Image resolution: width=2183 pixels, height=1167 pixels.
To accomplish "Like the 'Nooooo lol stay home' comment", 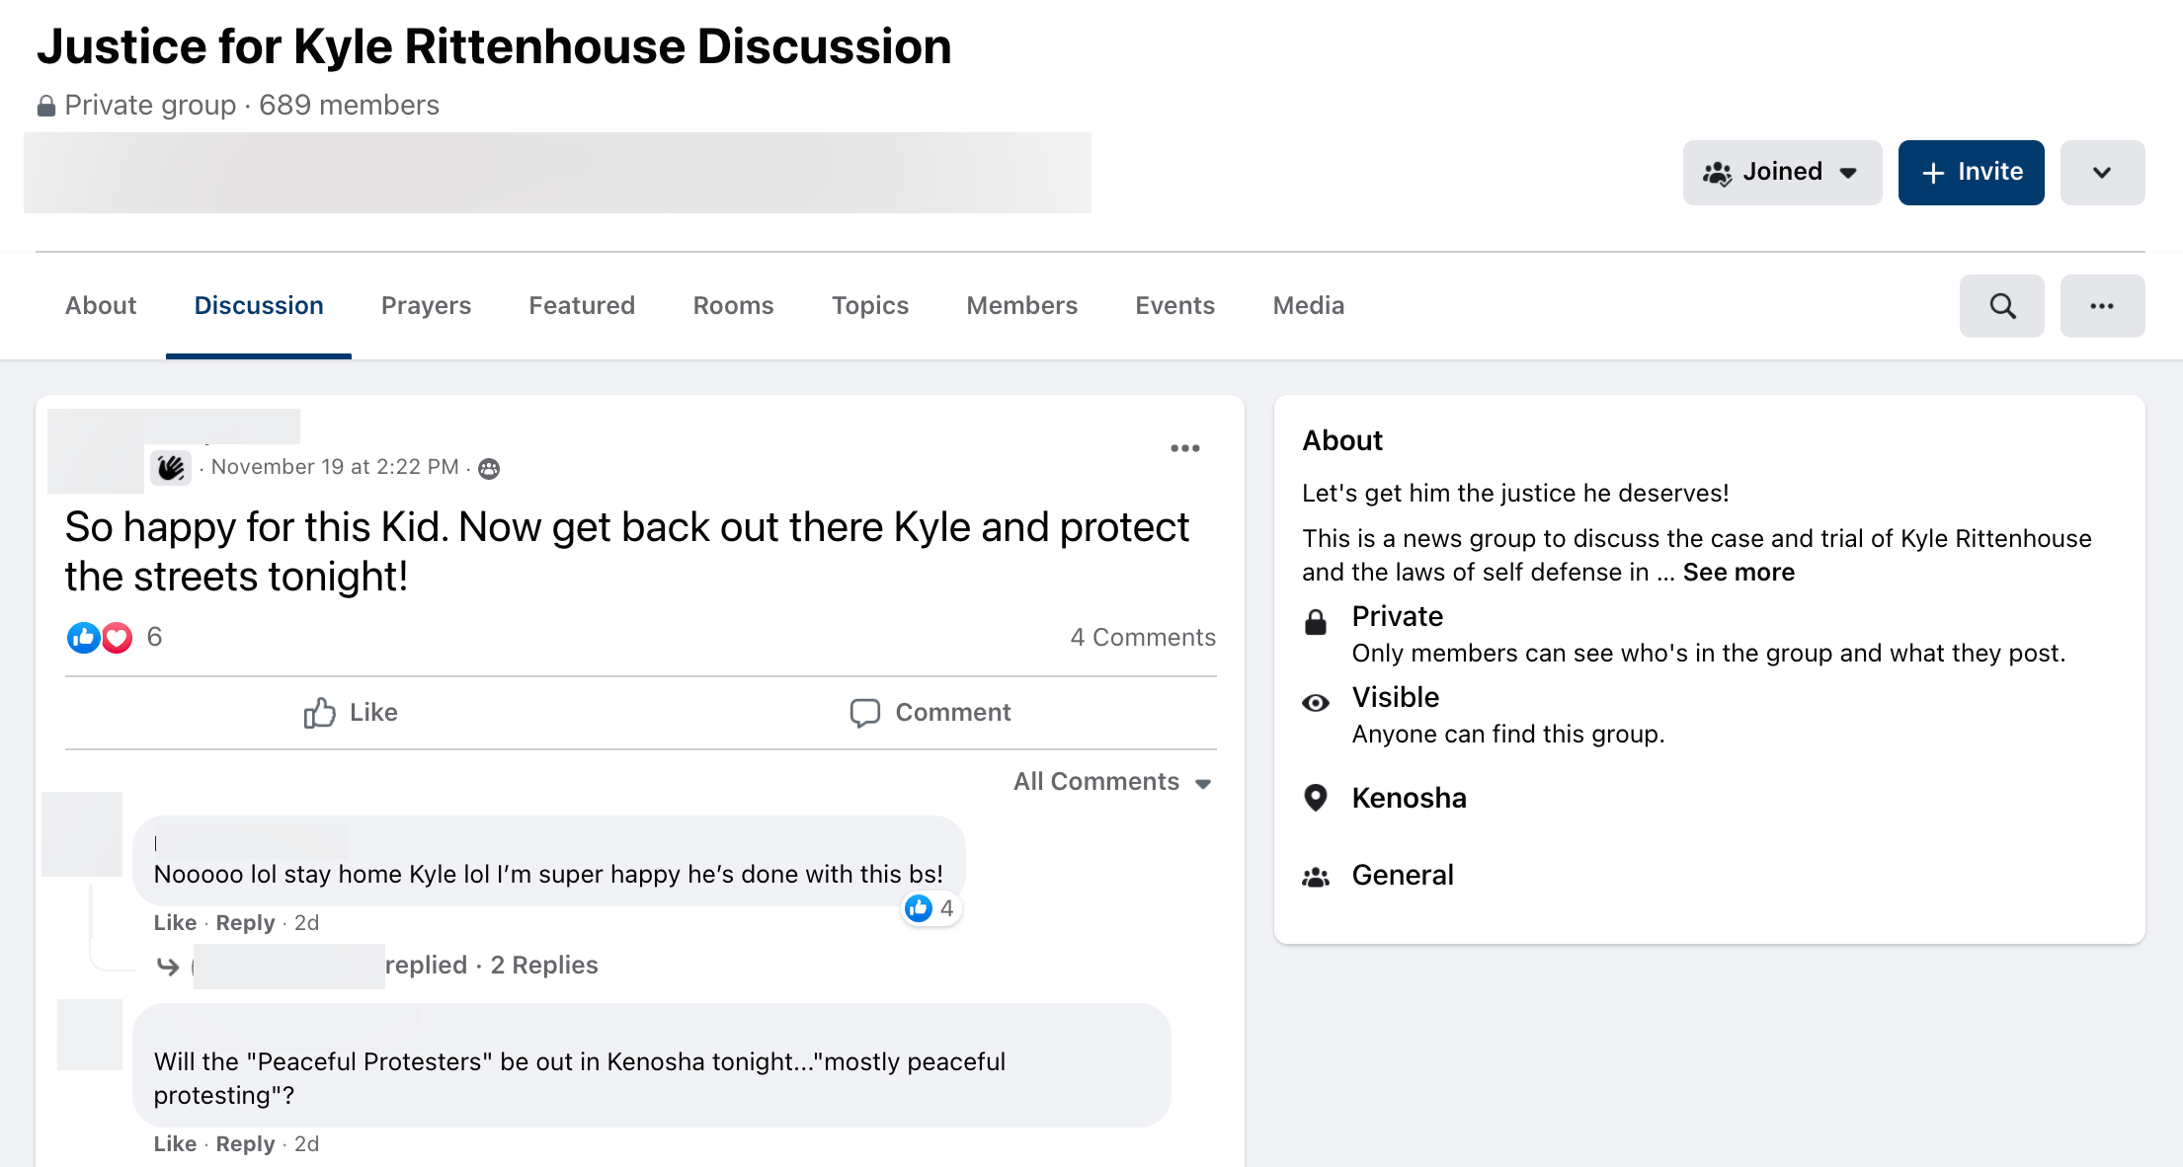I will pos(175,923).
